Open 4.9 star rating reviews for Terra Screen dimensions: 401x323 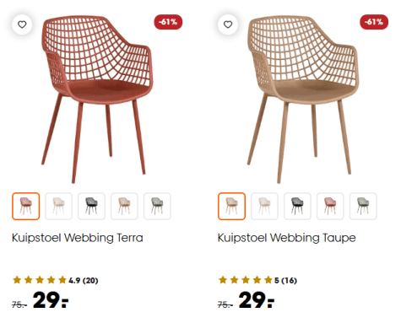(56, 280)
